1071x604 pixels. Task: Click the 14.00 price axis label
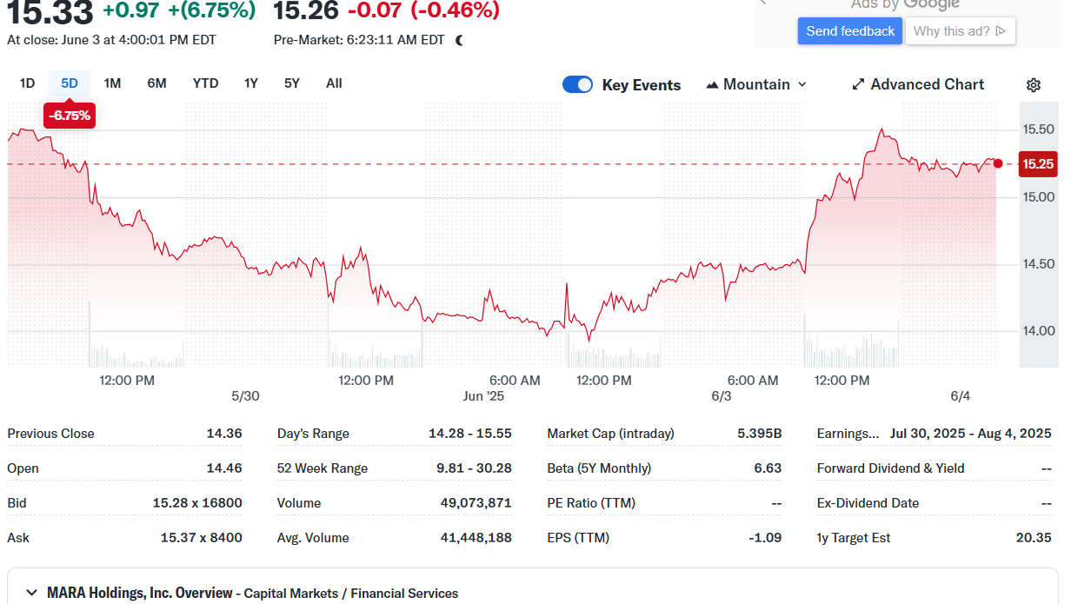tap(1038, 331)
